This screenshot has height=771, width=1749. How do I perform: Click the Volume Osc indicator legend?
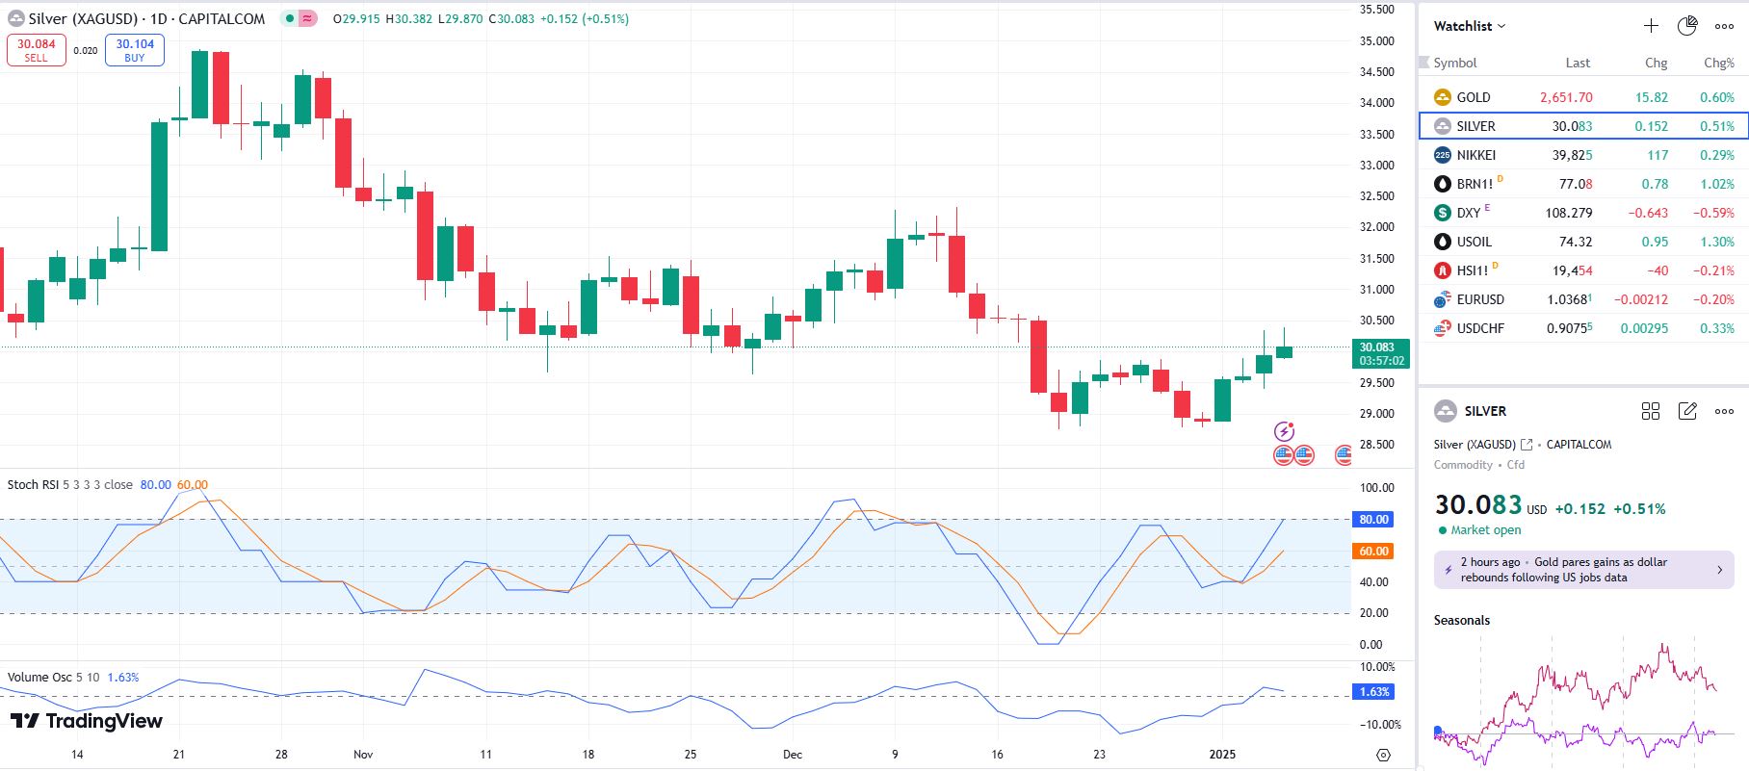53,677
